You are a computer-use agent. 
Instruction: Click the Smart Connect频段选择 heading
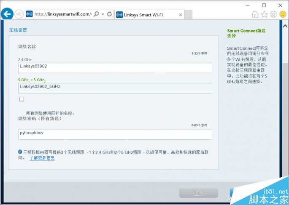[x=246, y=33]
